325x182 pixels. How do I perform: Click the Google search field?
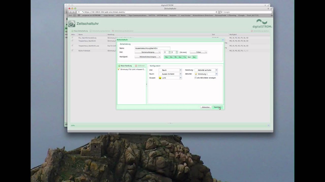click(246, 12)
